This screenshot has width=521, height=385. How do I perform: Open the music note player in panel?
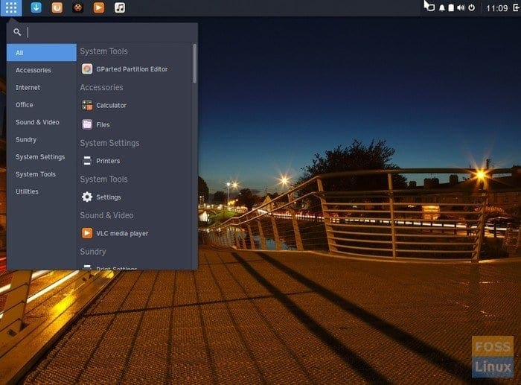[x=120, y=7]
